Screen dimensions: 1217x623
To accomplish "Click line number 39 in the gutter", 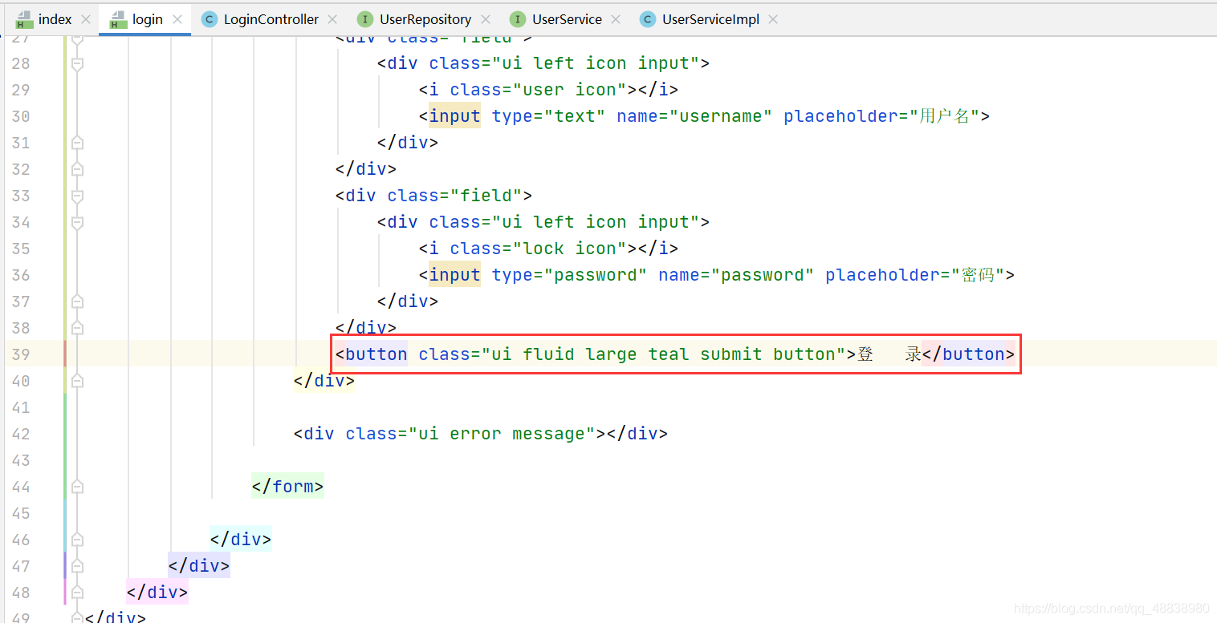I will pyautogui.click(x=21, y=354).
